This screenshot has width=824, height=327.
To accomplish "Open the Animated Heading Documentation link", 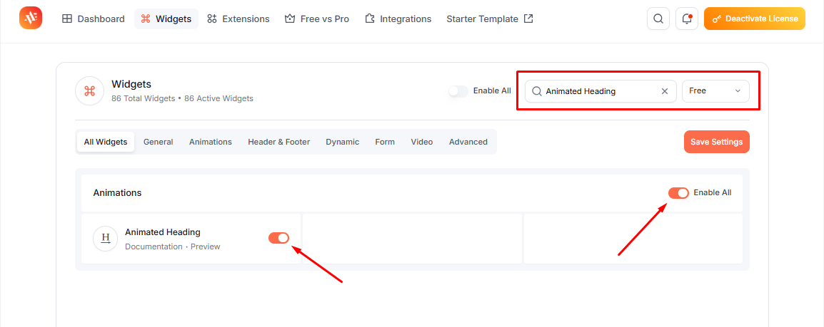I will tap(154, 246).
